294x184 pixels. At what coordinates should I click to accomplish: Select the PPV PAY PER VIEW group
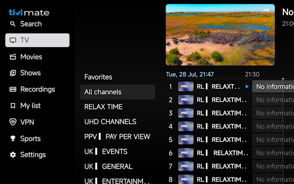[117, 136]
